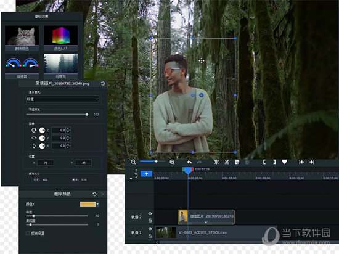The width and height of the screenshot is (339, 254).
Task: Open the blend mode dropdown showing 标准
Action: click(62, 99)
